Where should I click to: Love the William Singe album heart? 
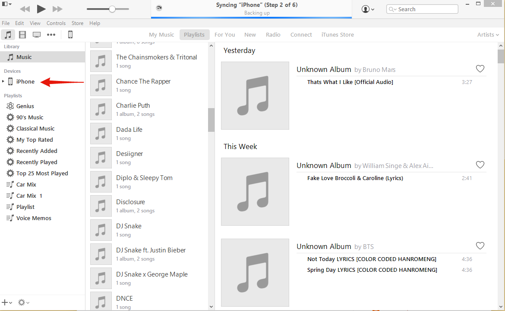click(480, 165)
